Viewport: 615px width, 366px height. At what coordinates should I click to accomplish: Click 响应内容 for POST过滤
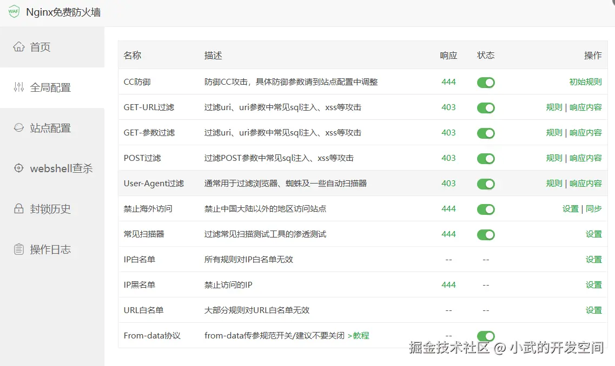pyautogui.click(x=586, y=158)
